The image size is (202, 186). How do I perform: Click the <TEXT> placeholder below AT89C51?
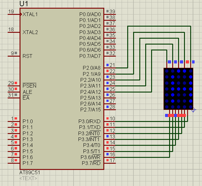[28, 178]
